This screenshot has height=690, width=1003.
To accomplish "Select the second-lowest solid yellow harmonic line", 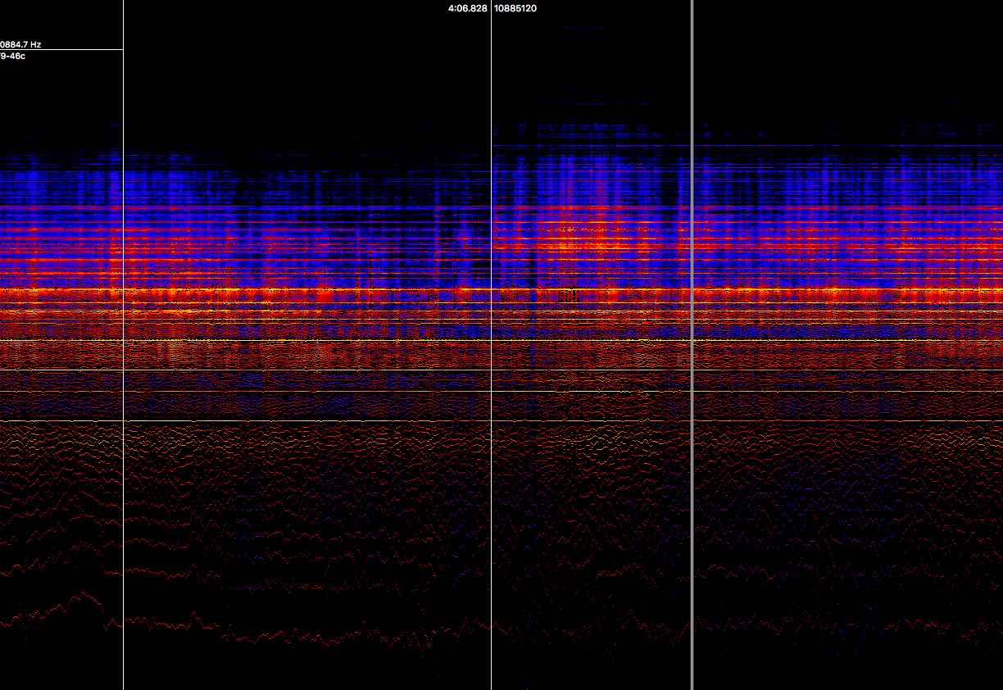I will click(328, 392).
